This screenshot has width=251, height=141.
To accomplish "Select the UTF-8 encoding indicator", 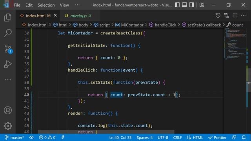I will 163,137.
